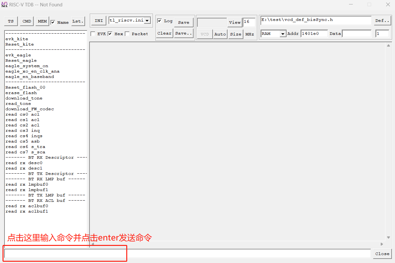Disable the Log checkbox
395x263 pixels.
tap(159, 21)
